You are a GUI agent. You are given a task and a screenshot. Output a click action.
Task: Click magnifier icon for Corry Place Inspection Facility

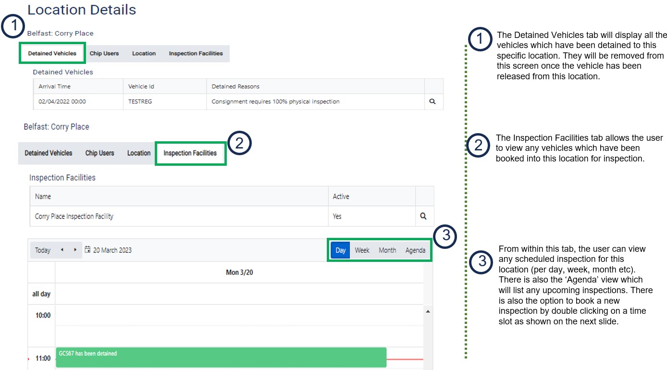[423, 216]
